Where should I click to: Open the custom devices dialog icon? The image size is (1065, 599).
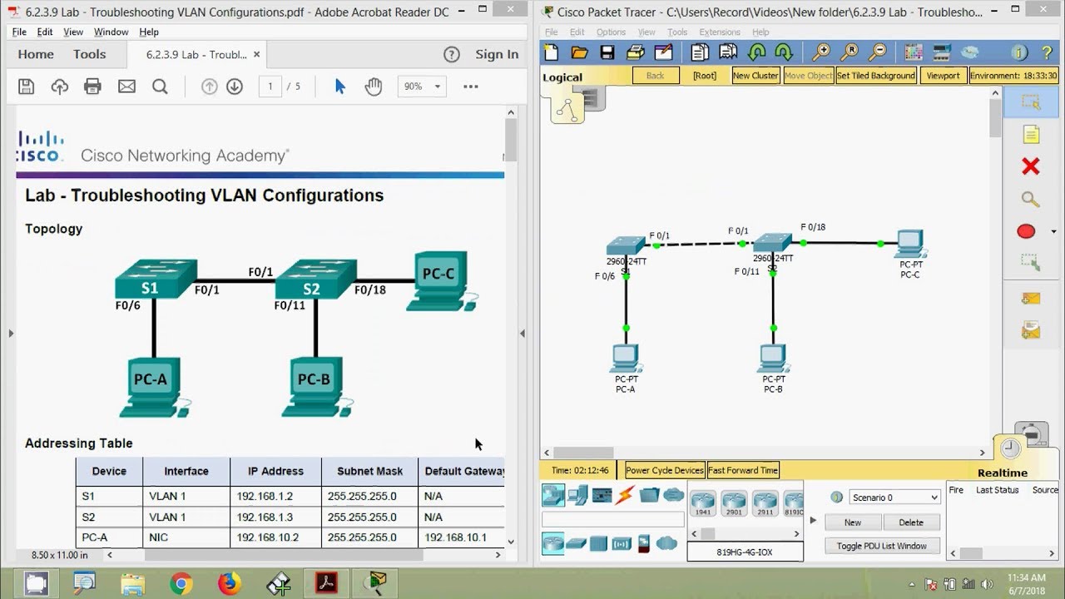pyautogui.click(x=942, y=52)
